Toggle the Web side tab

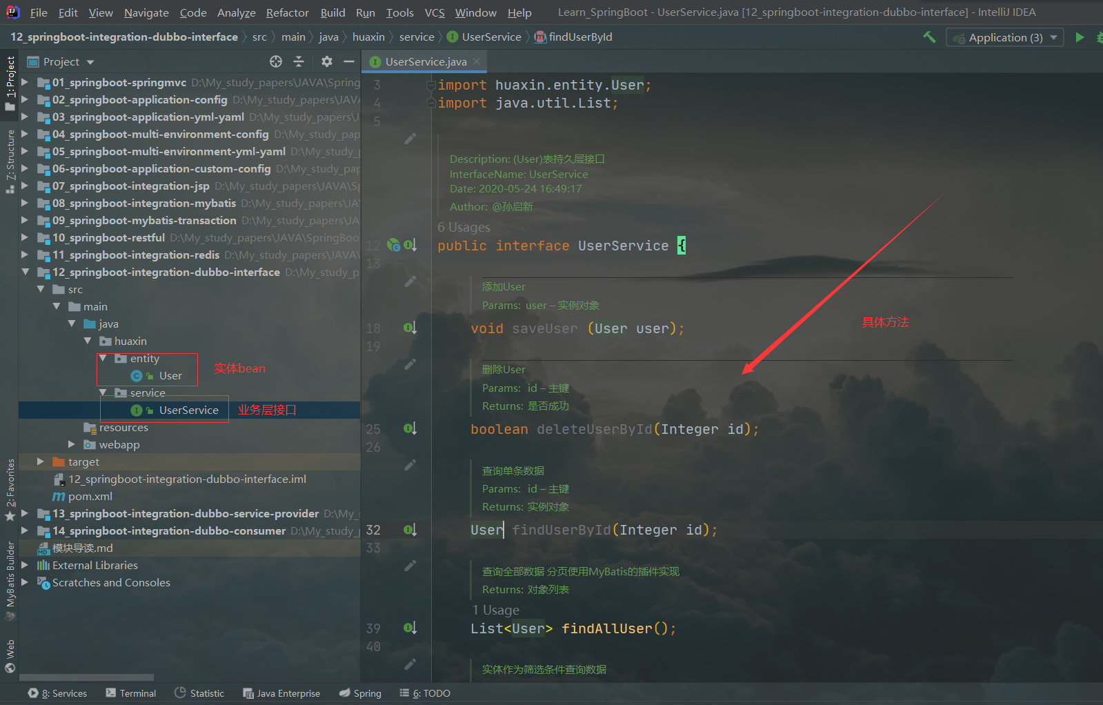[10, 656]
